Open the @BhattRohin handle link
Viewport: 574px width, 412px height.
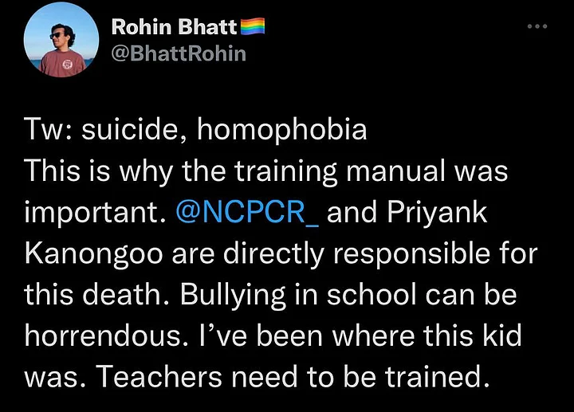(x=179, y=53)
